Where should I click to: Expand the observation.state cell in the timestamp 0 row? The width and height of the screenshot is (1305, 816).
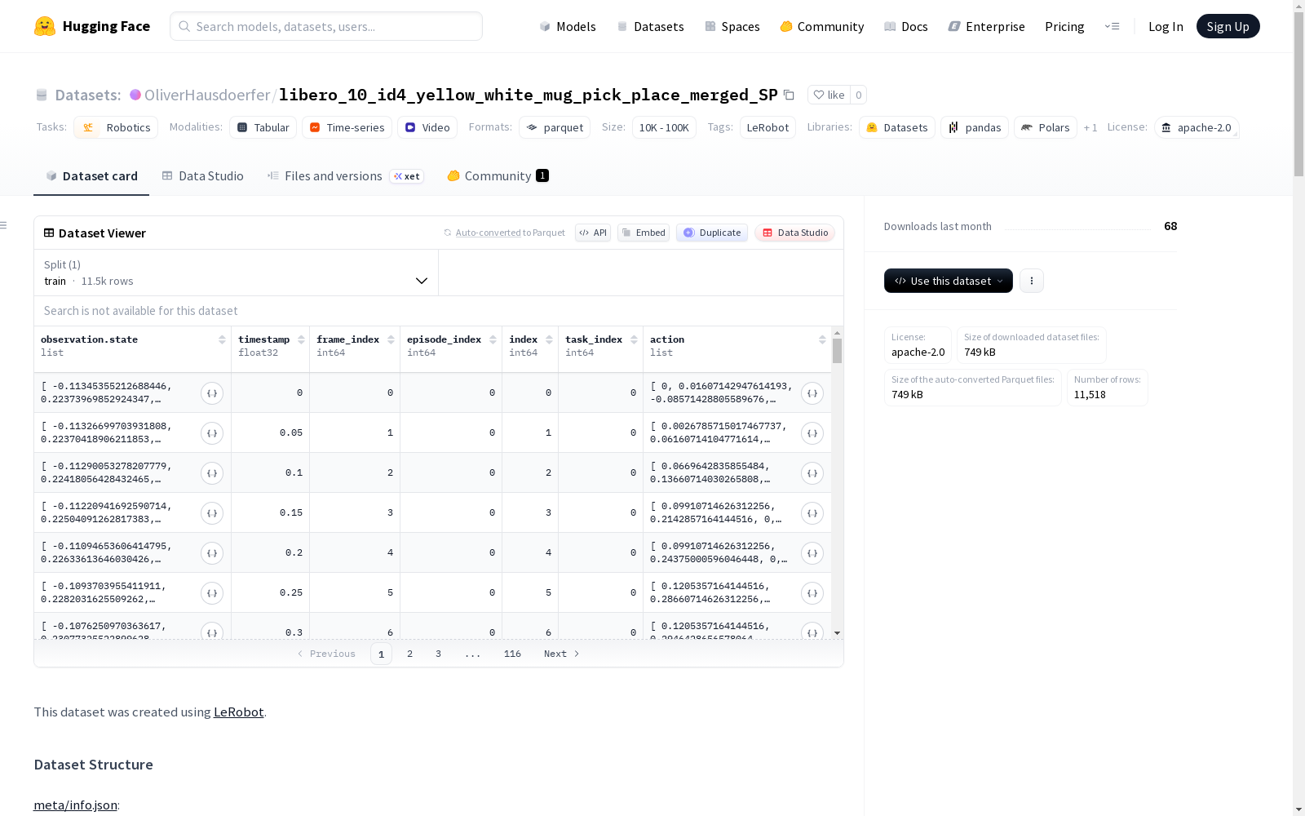[x=212, y=393]
